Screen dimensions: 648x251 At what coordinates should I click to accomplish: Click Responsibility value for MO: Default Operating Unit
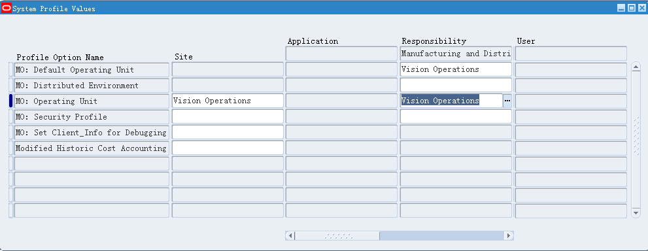(456, 69)
